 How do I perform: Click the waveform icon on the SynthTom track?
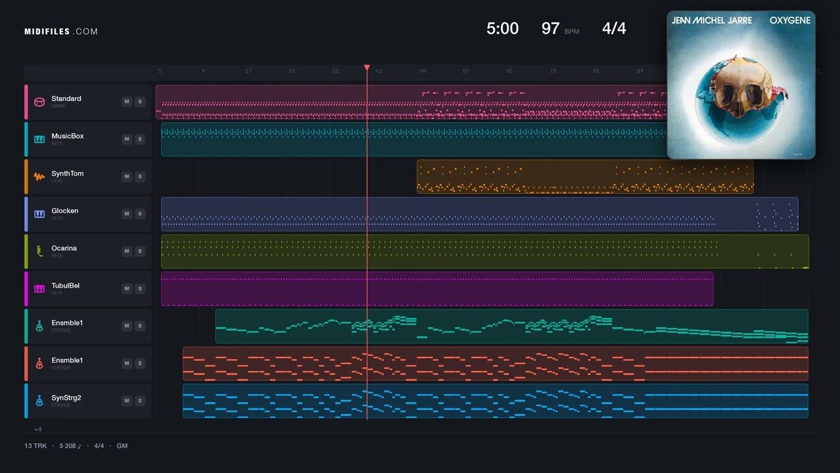[39, 177]
